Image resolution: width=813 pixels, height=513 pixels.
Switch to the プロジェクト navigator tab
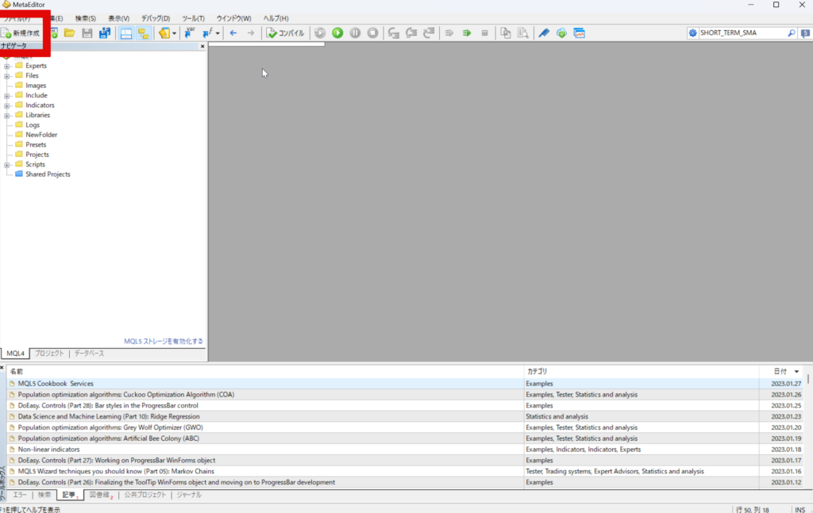[49, 353]
